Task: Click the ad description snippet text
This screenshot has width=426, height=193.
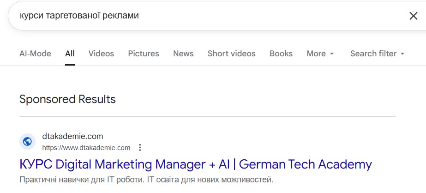Action: (x=146, y=180)
